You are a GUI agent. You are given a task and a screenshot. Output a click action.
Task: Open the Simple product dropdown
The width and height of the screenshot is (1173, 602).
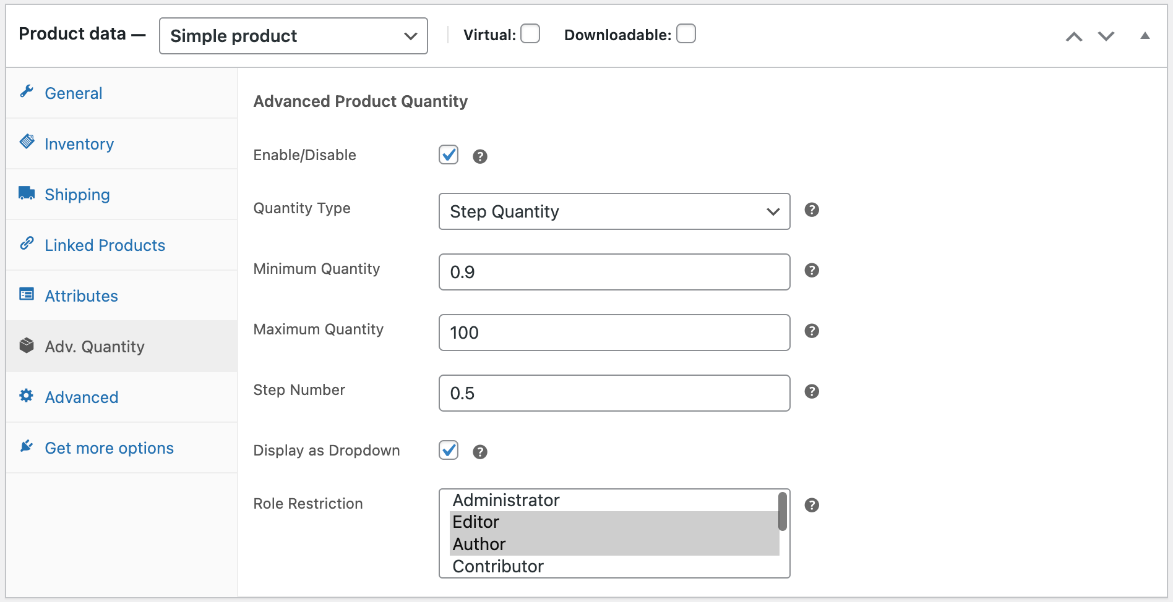click(293, 36)
